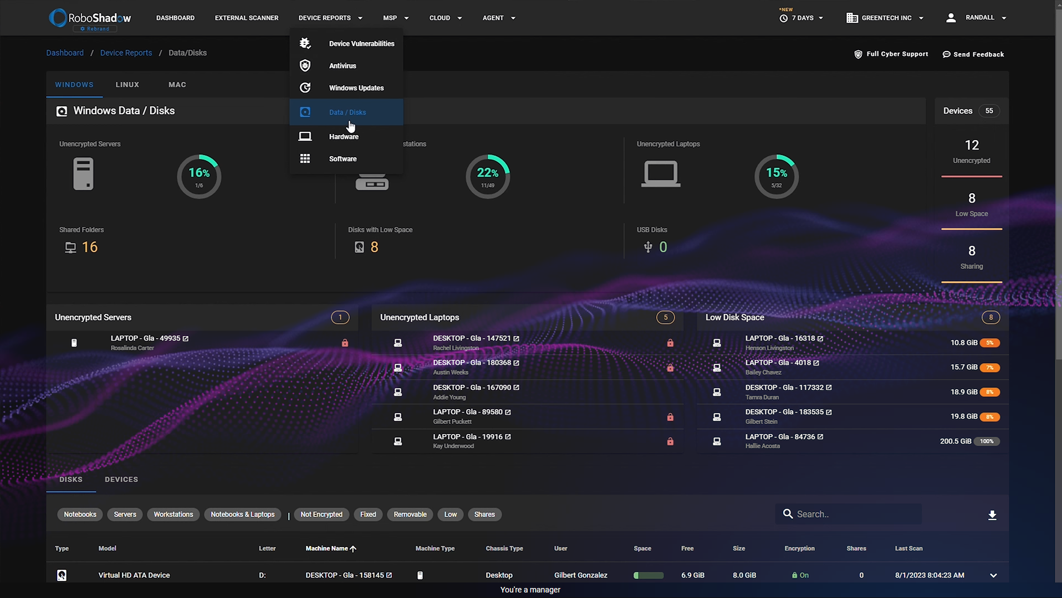Toggle the Shares filter chip
The height and width of the screenshot is (598, 1062).
point(484,514)
